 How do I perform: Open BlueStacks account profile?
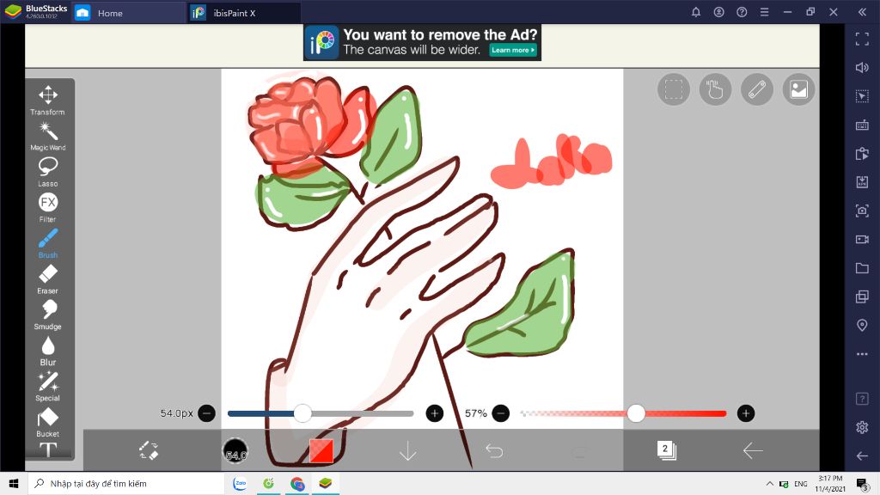click(719, 12)
